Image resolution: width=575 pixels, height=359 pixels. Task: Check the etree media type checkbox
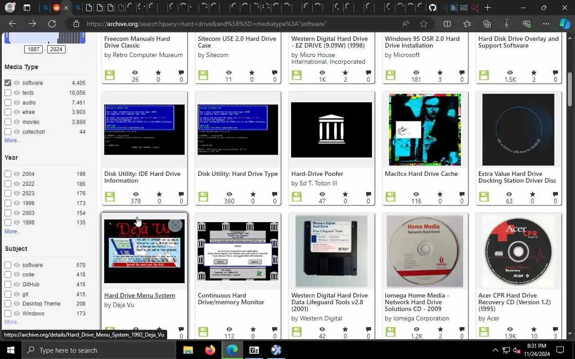pos(8,112)
